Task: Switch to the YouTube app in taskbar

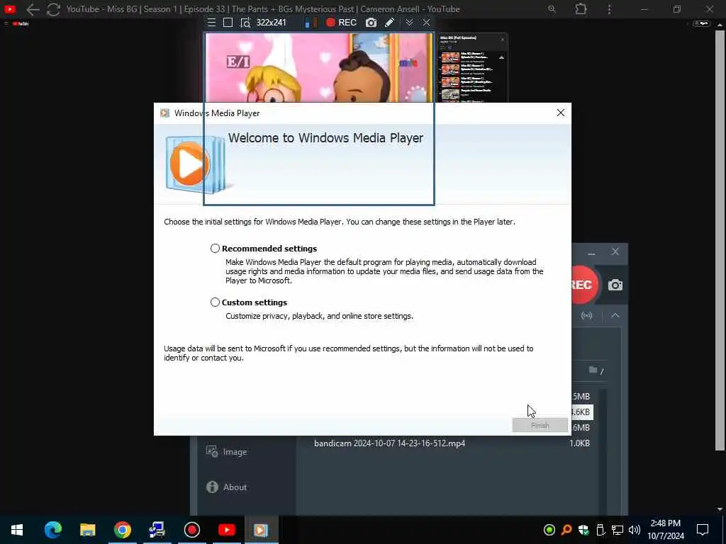Action: click(226, 530)
